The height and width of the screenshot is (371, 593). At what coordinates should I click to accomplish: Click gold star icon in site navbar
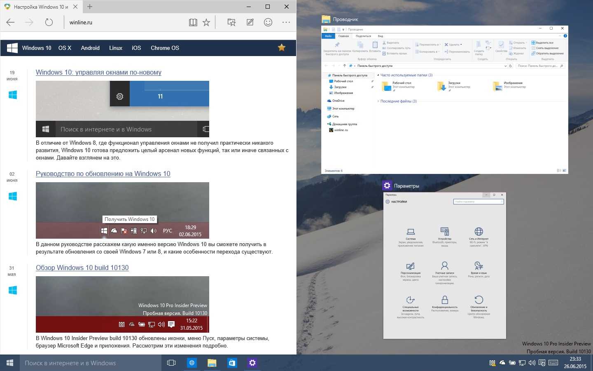282,47
